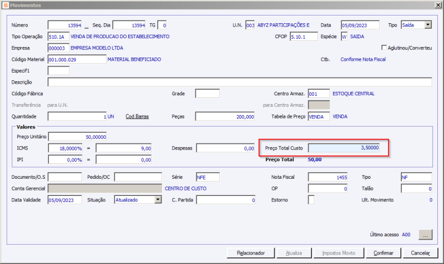The image size is (444, 264).
Task: Select the Tabela de Preço field
Action: tap(319, 116)
